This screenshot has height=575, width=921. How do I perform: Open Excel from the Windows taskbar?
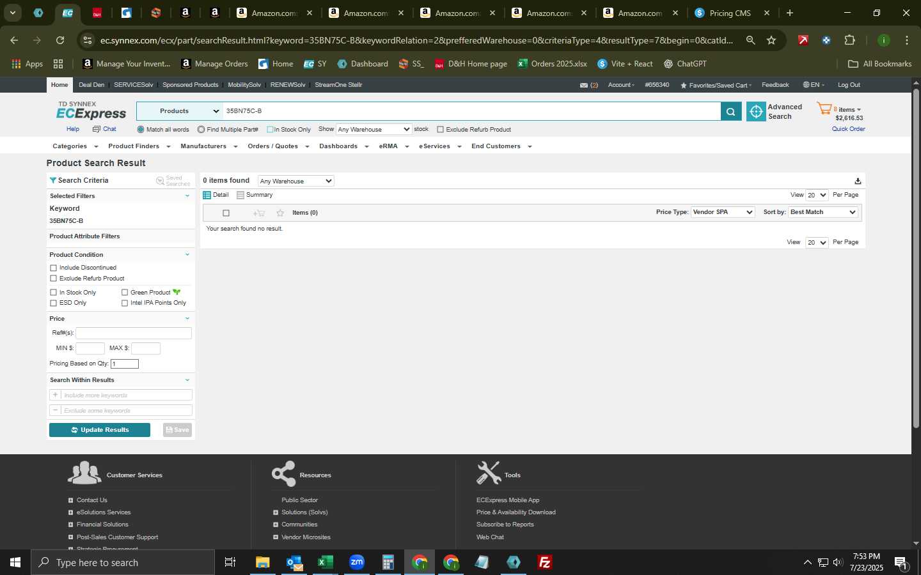[326, 562]
